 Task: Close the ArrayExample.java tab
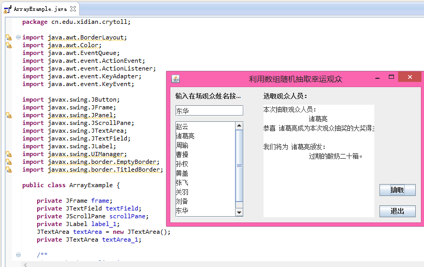coord(73,9)
